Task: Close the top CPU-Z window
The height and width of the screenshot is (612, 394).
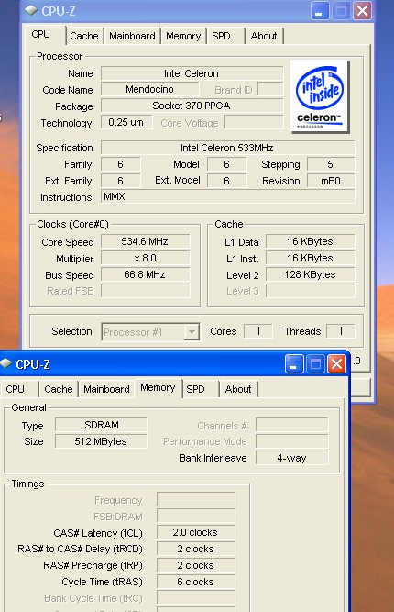Action: (x=363, y=11)
